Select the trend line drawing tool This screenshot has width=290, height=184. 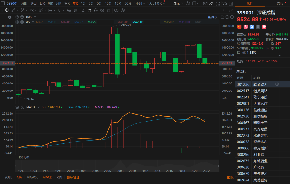13,10
